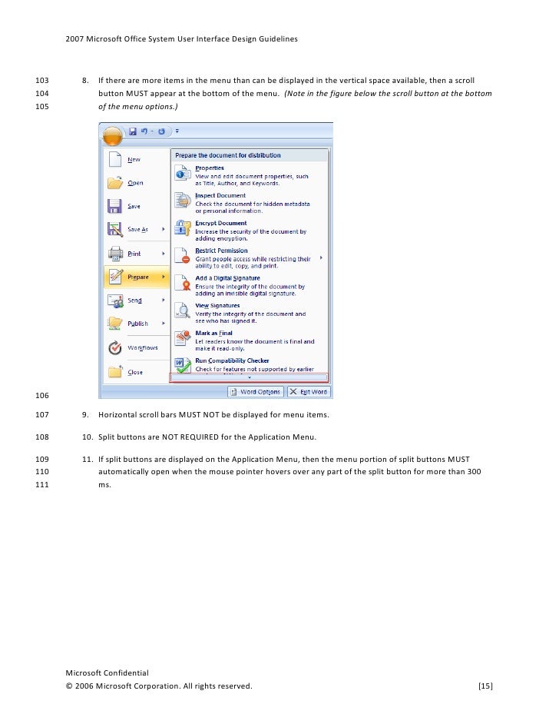Select the Close menu item label
This screenshot has width=559, height=724.
135,372
